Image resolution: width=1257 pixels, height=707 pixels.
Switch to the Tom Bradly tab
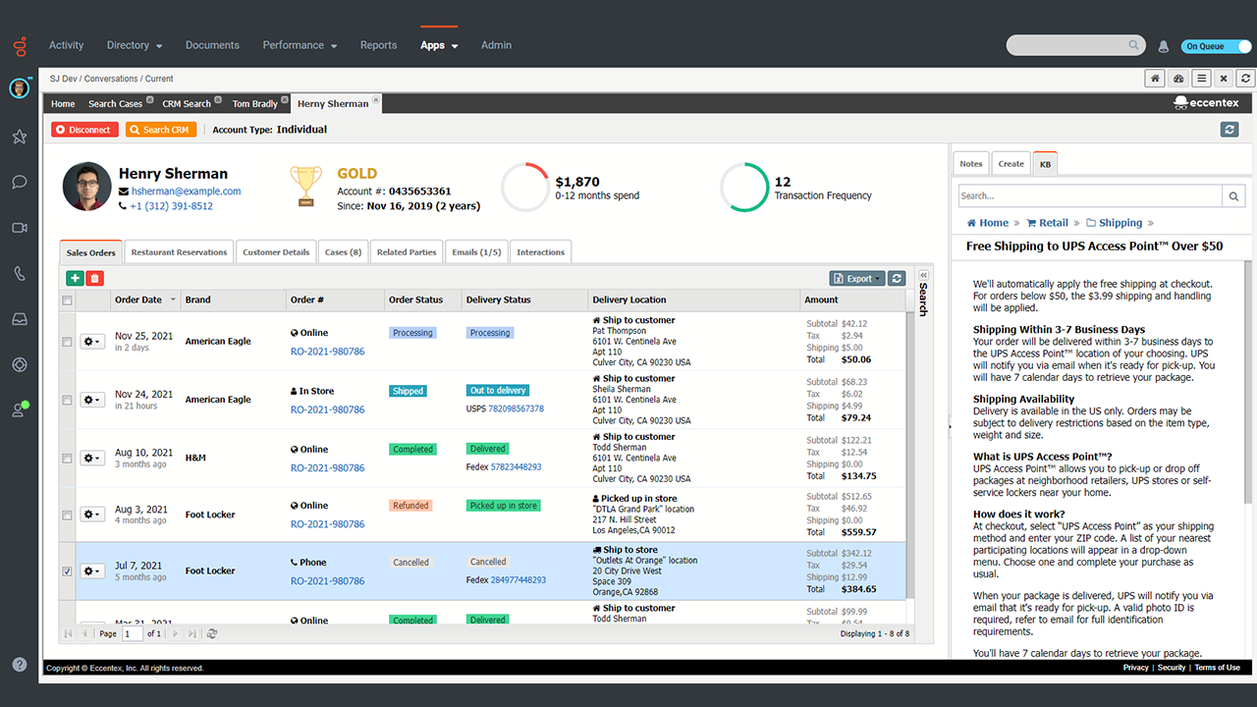(255, 104)
